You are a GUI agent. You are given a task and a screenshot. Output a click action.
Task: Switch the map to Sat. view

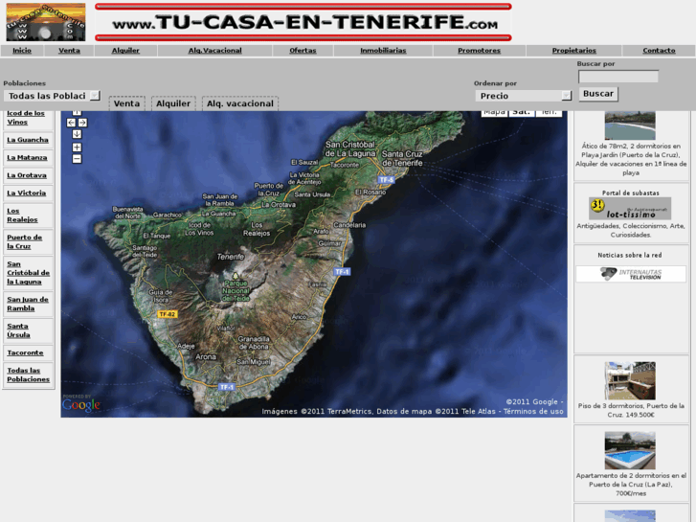522,112
